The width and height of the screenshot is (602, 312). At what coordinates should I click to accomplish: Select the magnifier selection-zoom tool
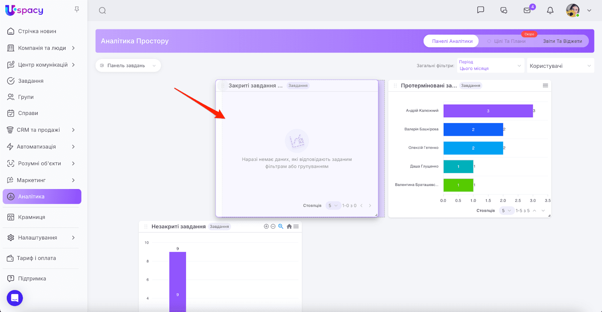(x=281, y=226)
